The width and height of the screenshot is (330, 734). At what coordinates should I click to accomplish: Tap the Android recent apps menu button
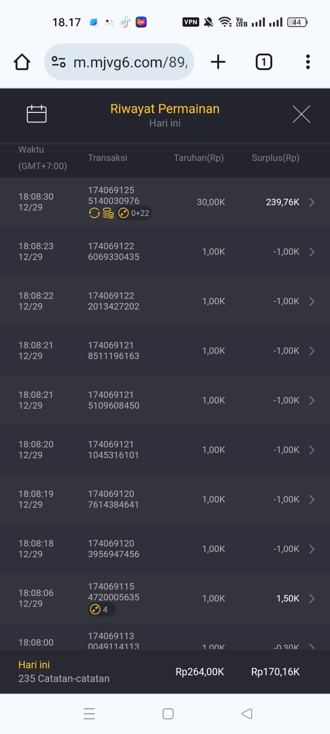(x=89, y=714)
